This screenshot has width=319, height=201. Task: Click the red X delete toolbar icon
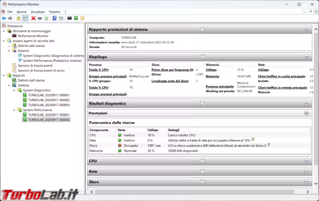coord(33,18)
